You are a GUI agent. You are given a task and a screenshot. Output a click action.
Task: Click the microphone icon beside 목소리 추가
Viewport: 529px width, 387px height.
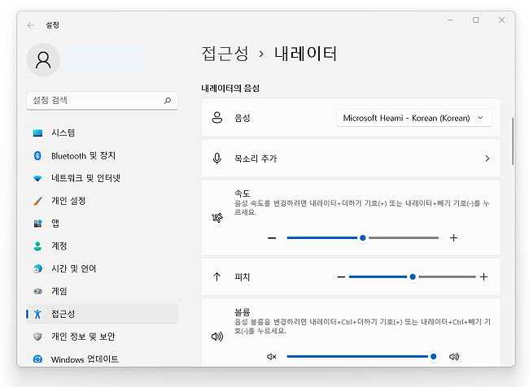(x=217, y=158)
